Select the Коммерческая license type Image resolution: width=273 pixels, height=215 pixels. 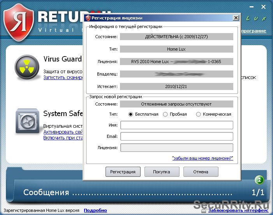coord(198,114)
